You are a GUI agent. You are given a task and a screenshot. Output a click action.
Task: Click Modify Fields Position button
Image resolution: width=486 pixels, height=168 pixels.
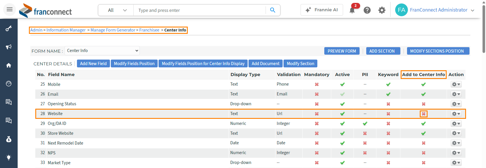tap(134, 64)
